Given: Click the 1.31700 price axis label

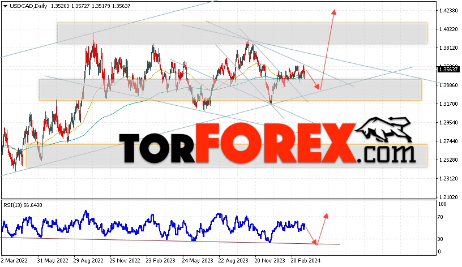Looking at the screenshot, I should [448, 104].
